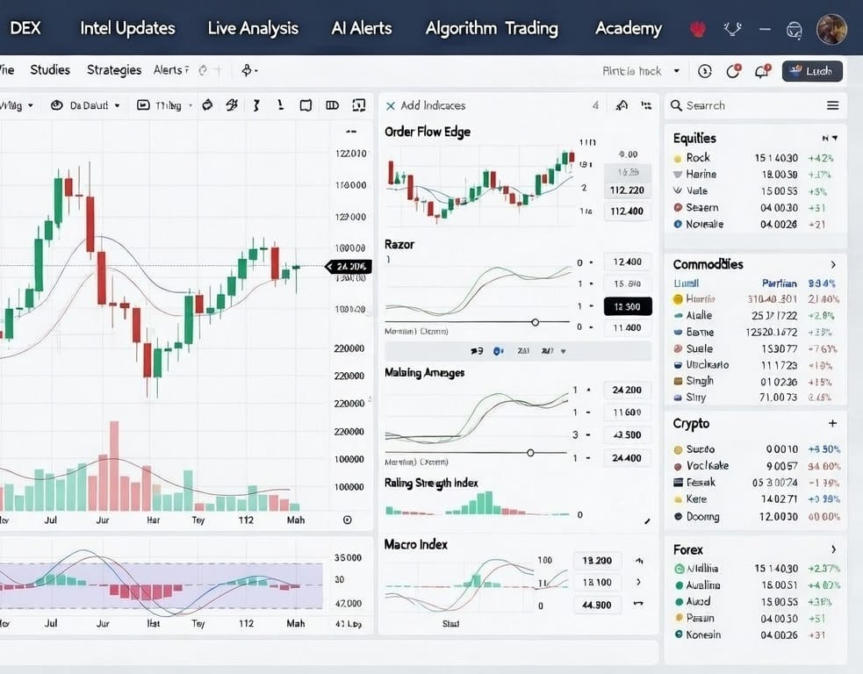Close the Add Indicators panel
863x674 pixels.
[390, 105]
